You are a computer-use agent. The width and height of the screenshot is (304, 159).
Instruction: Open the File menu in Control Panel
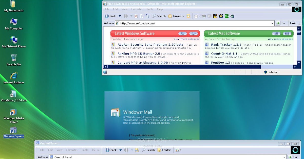(x=42, y=150)
